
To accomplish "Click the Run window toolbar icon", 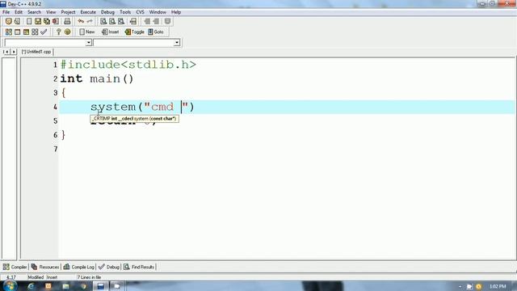I will coord(18,32).
